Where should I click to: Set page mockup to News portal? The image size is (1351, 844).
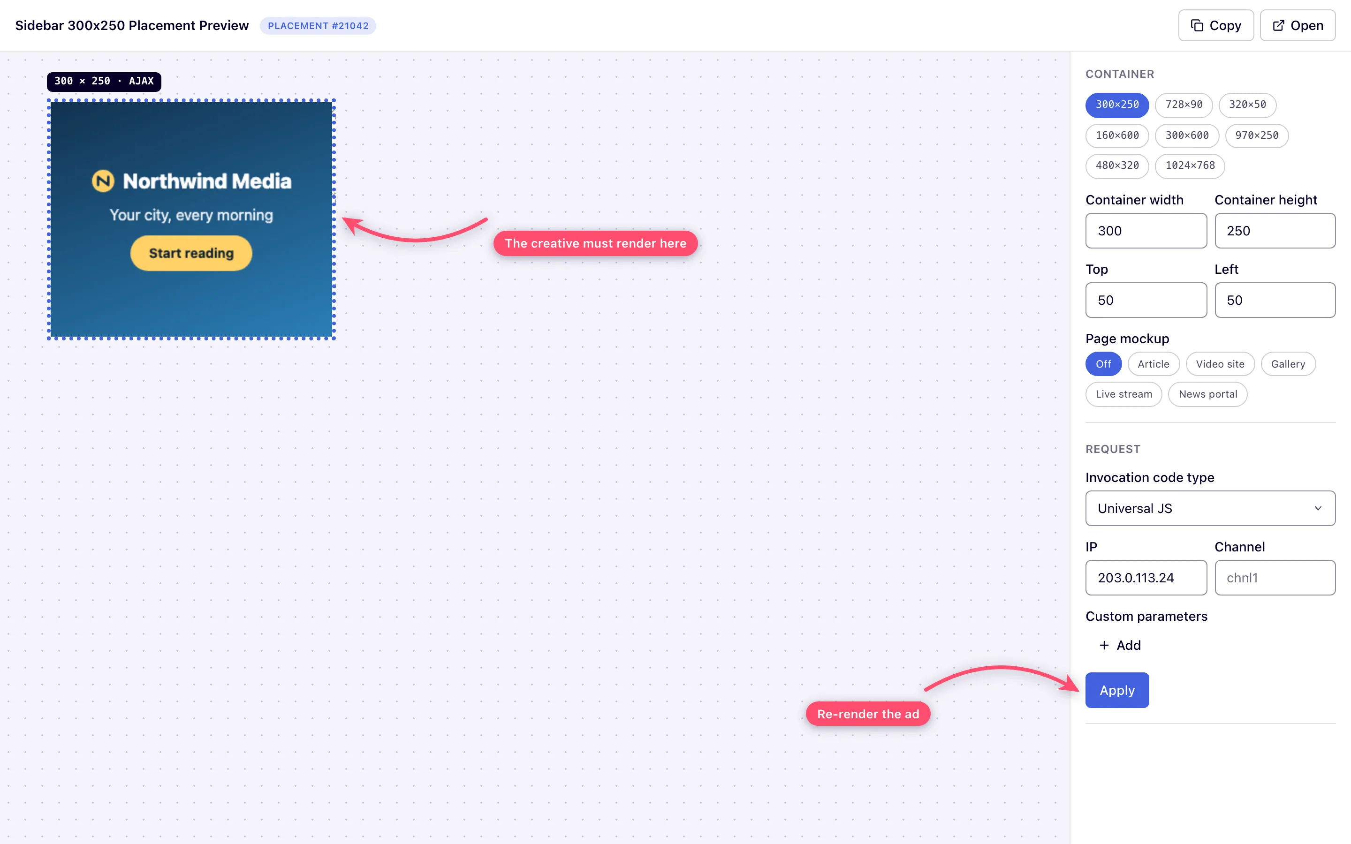pos(1207,394)
